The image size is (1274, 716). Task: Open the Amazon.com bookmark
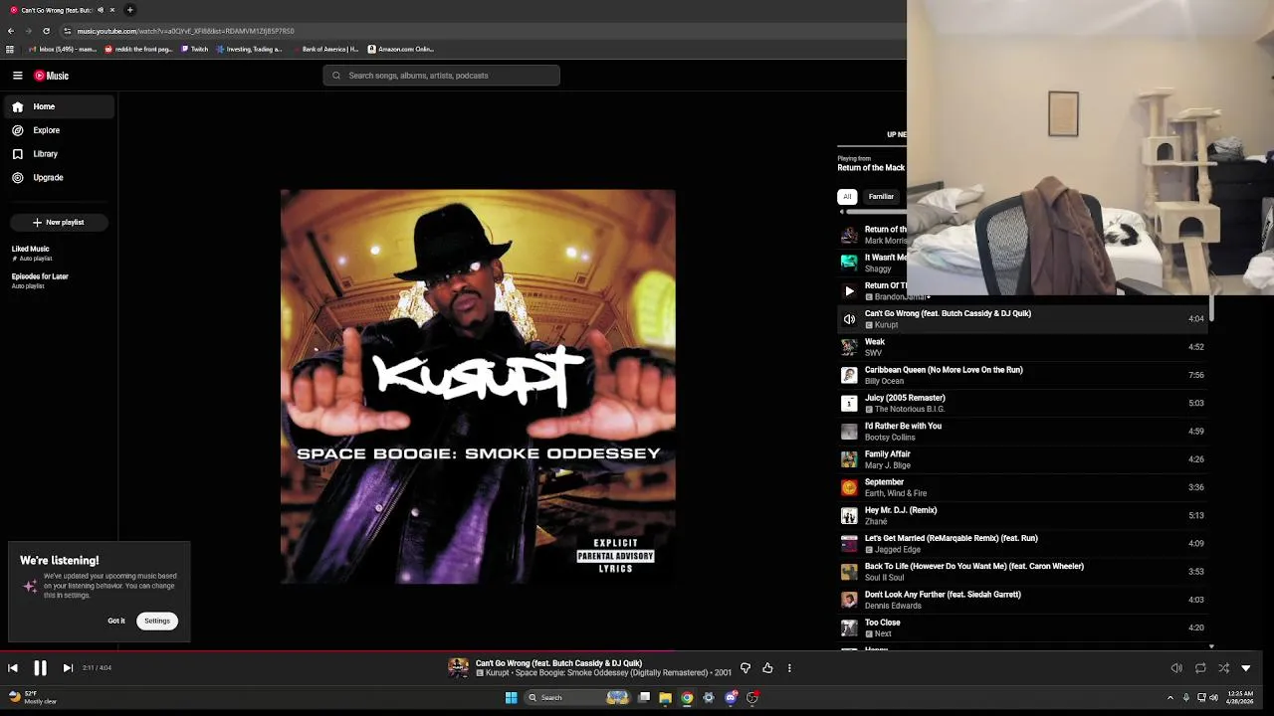click(401, 49)
